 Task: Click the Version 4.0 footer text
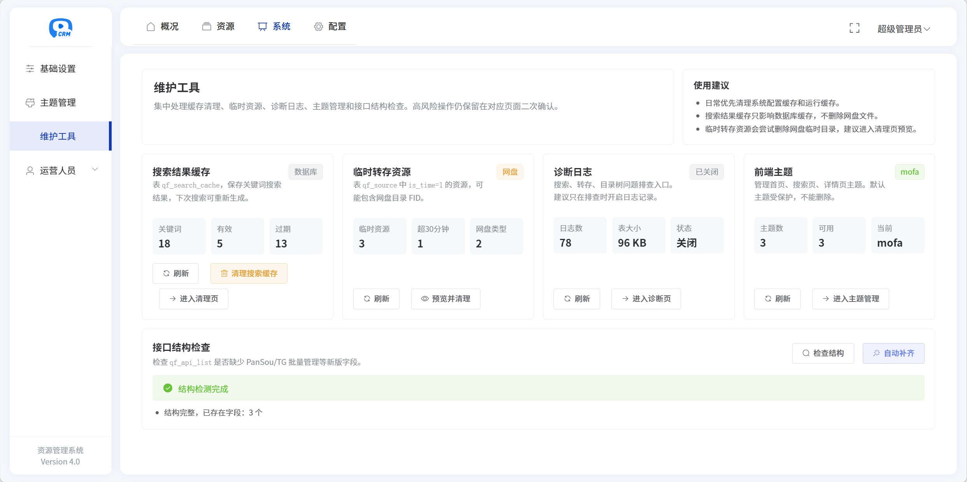60,462
